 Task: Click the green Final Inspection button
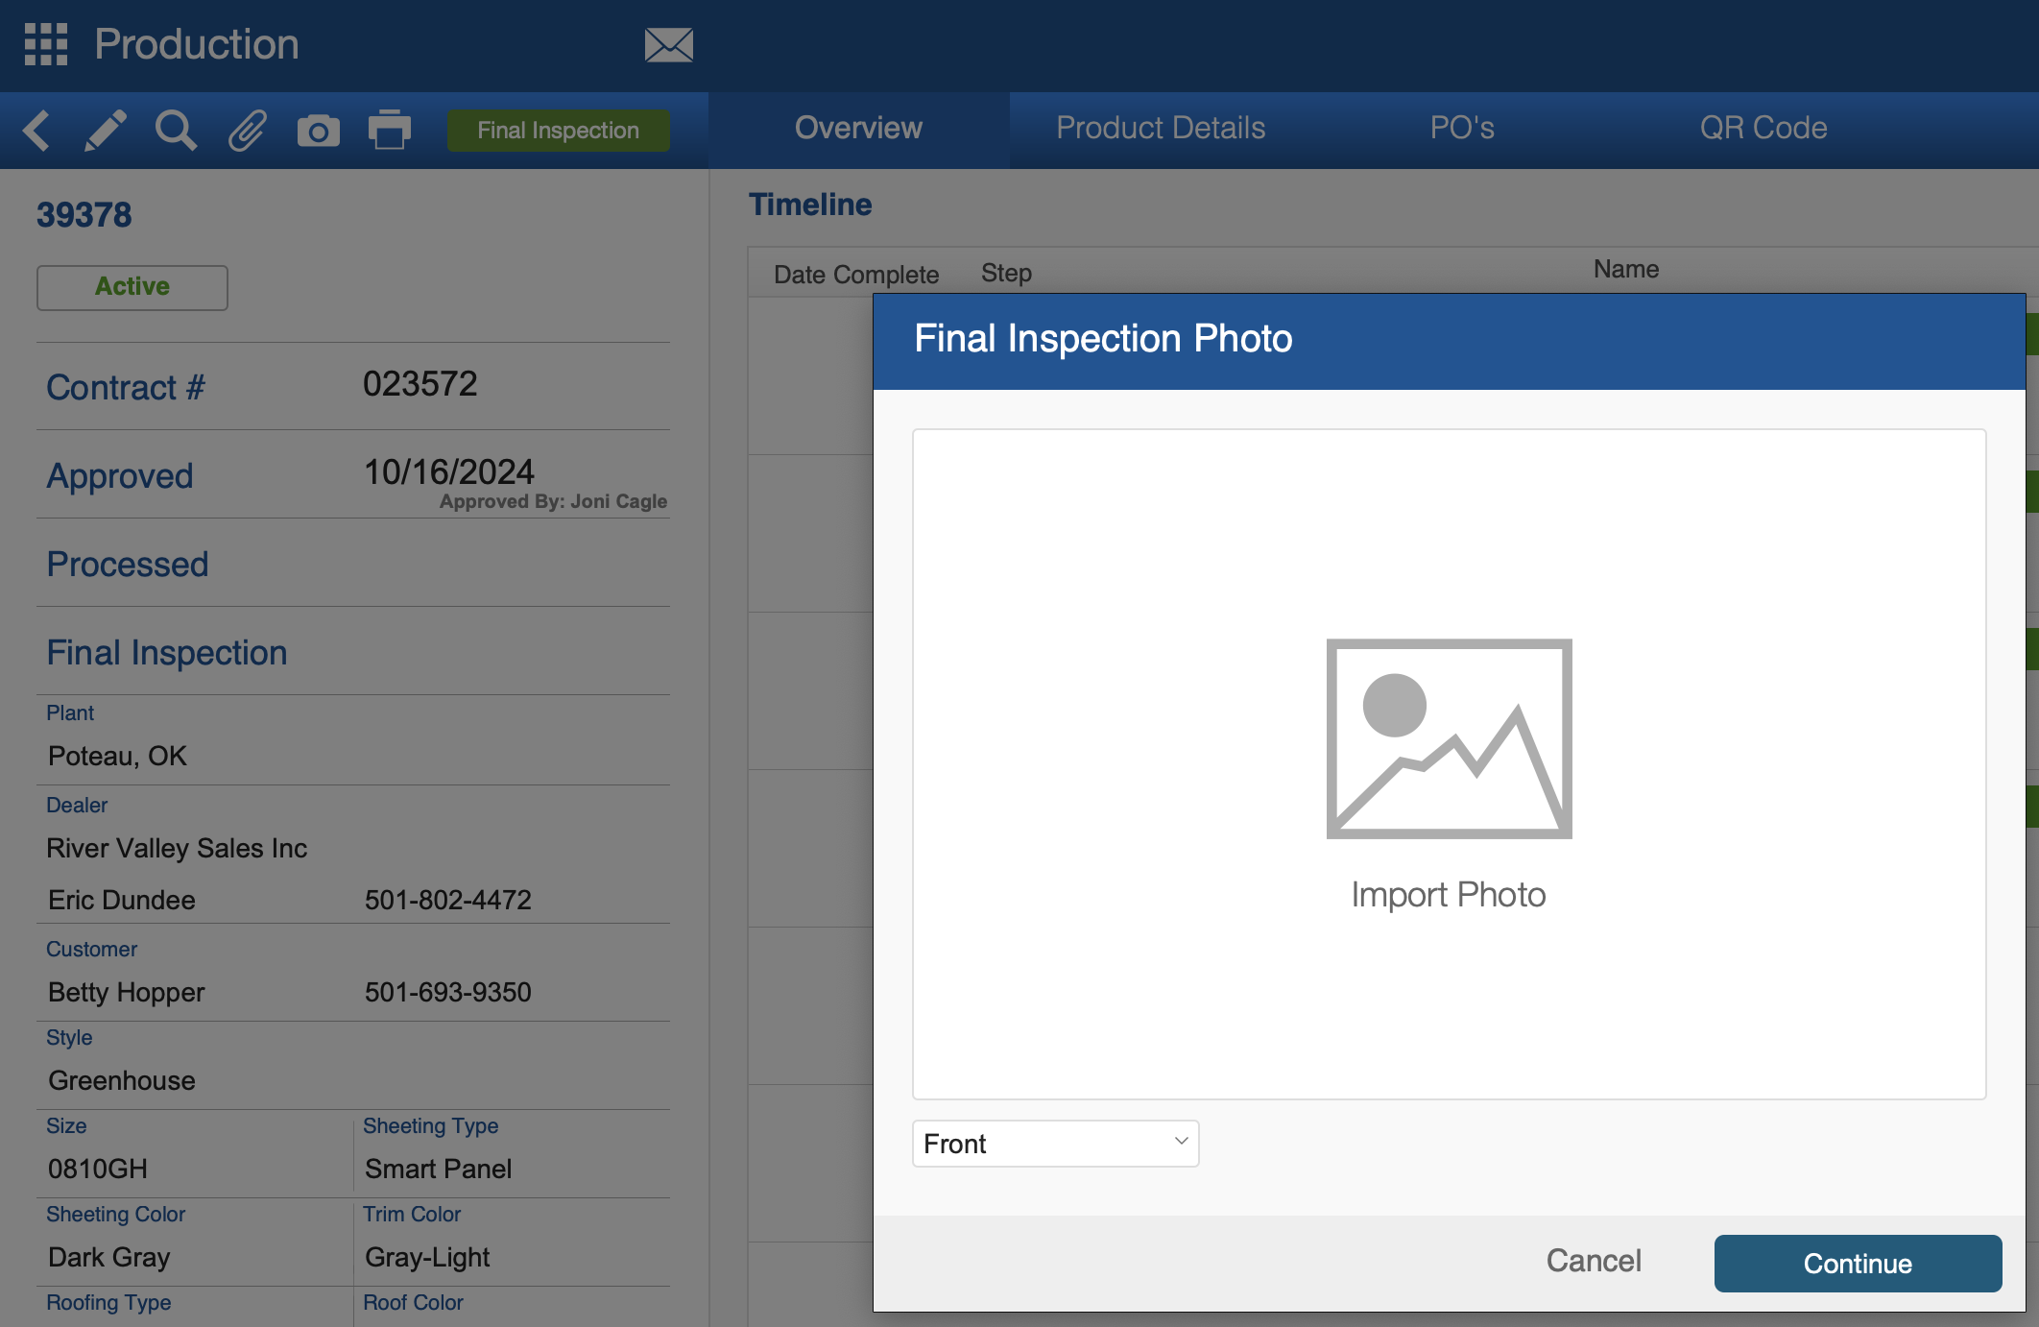click(x=558, y=131)
